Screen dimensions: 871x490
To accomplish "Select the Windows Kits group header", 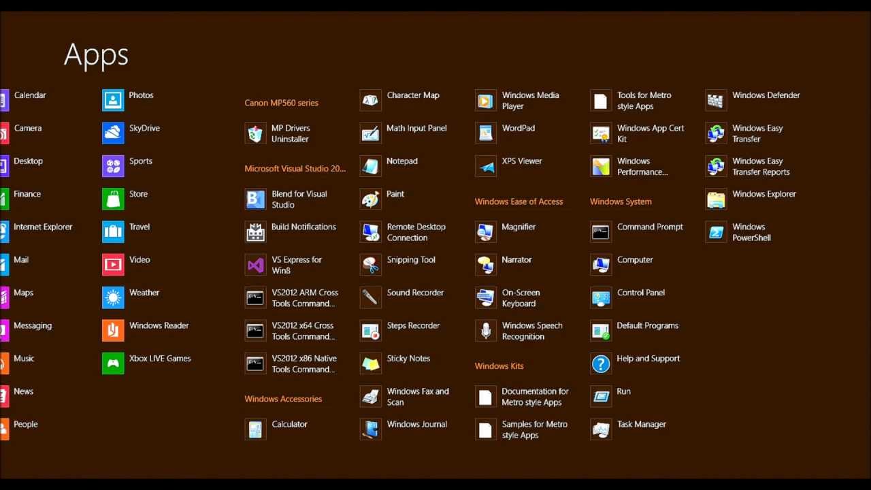I will pos(499,366).
